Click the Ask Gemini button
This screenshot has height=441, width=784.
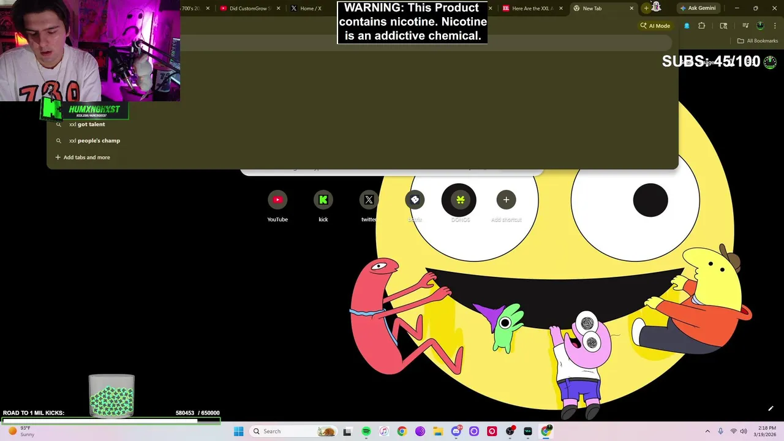tap(697, 8)
